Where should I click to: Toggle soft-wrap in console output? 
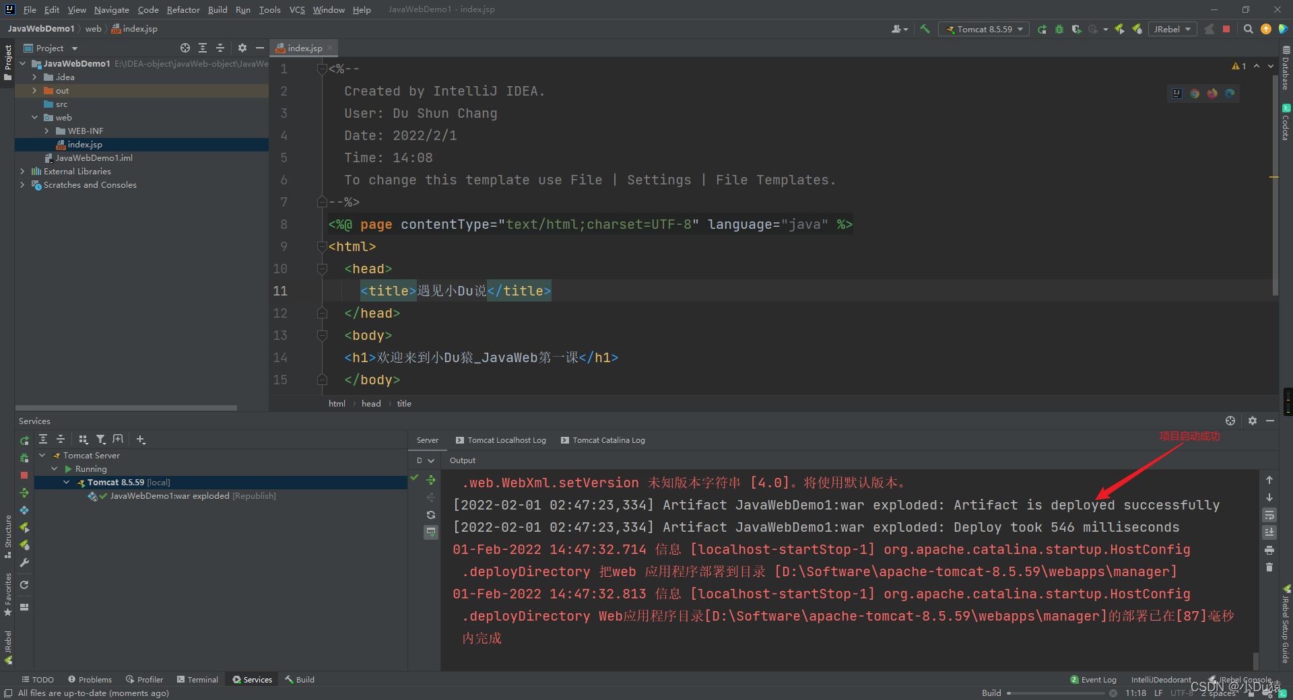(x=1269, y=515)
